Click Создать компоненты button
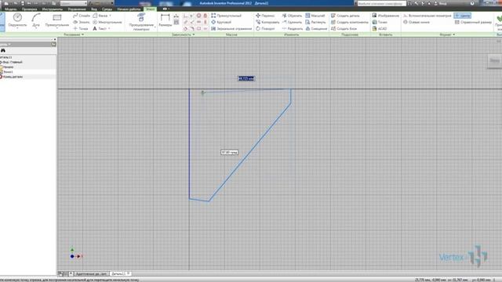Image resolution: width=502 pixels, height=282 pixels. [x=350, y=22]
